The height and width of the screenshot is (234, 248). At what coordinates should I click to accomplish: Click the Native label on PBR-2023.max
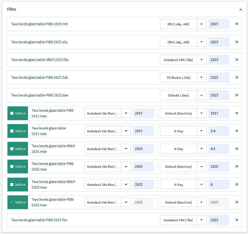[20, 202]
